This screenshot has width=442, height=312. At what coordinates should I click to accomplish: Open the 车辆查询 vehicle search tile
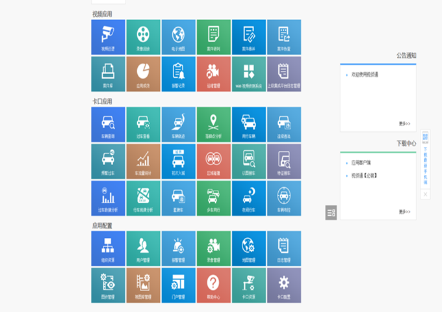(108, 125)
